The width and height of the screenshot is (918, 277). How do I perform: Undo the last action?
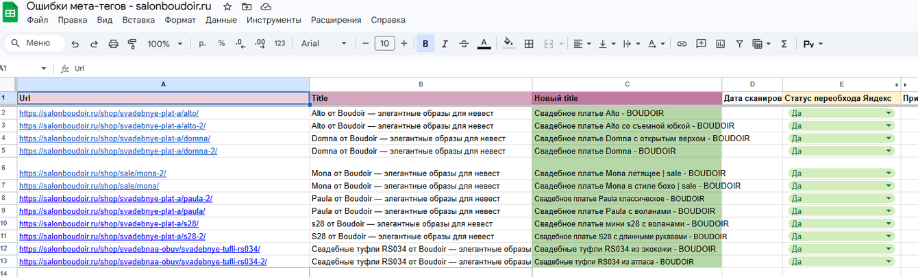(x=75, y=44)
